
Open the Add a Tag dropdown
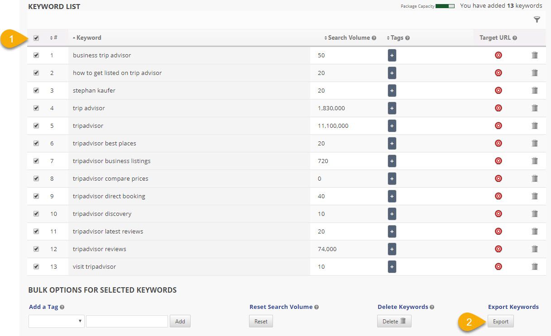point(56,321)
